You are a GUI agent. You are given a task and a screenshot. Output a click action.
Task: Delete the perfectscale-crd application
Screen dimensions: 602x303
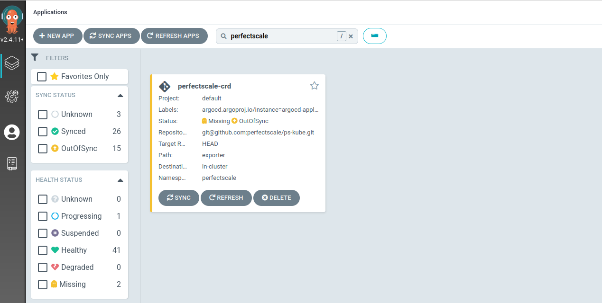click(x=277, y=197)
